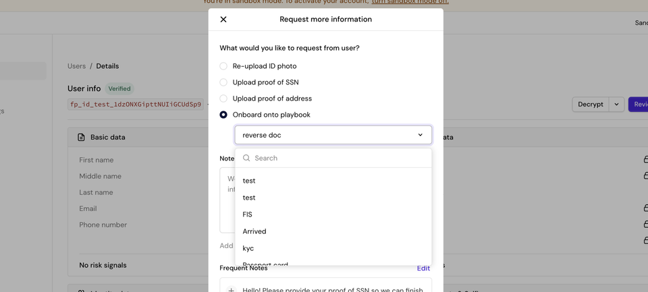Go to Users in the breadcrumb
This screenshot has height=292, width=648.
[76, 66]
